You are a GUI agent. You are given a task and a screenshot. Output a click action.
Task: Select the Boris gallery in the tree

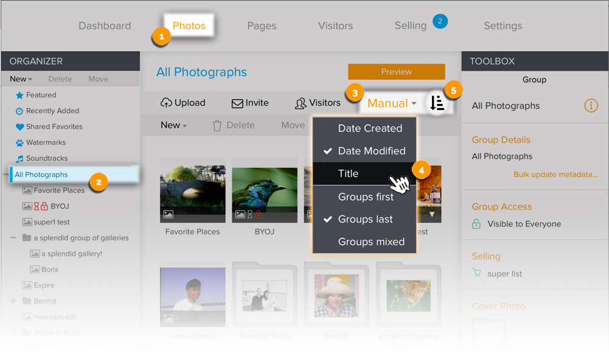tap(50, 270)
